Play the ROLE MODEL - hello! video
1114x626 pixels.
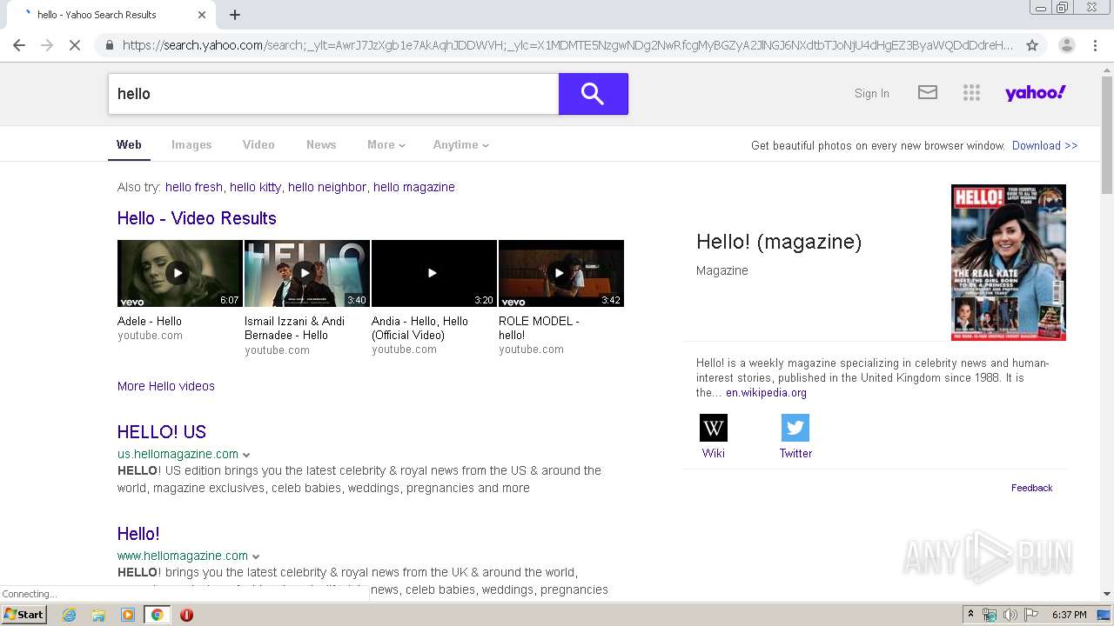pyautogui.click(x=561, y=273)
